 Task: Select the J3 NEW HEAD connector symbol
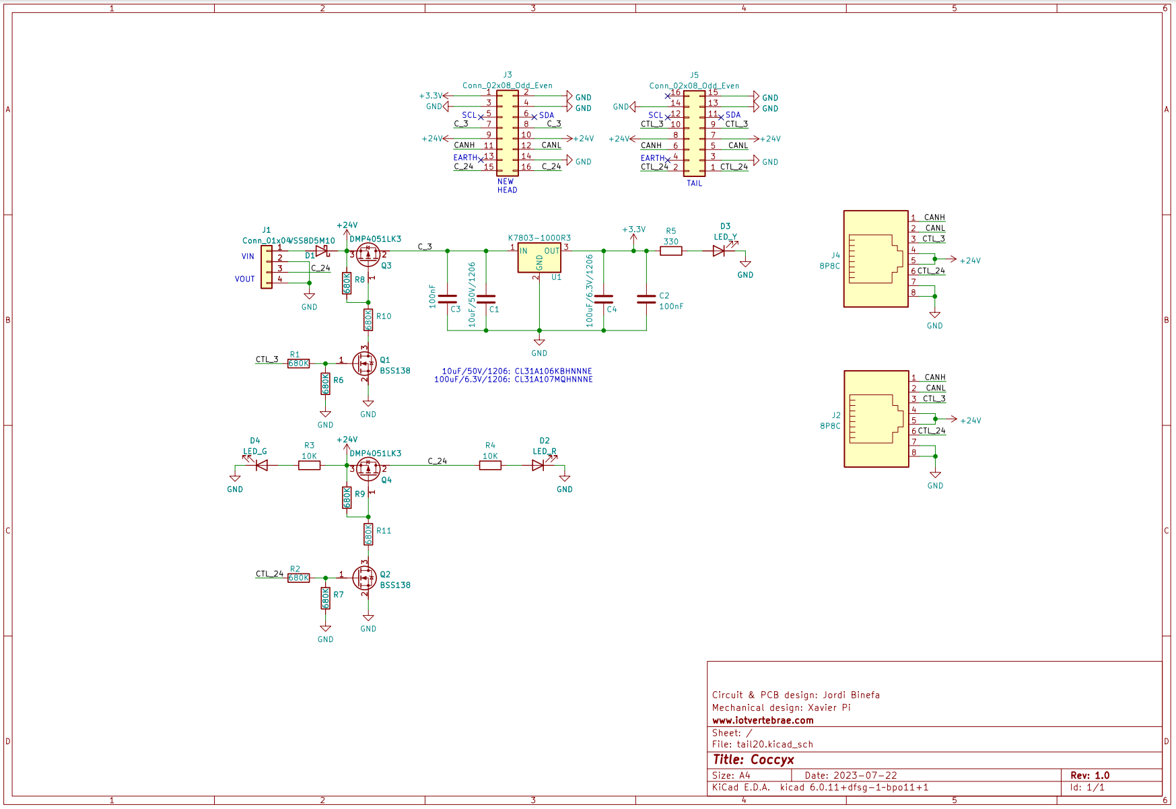coord(507,133)
